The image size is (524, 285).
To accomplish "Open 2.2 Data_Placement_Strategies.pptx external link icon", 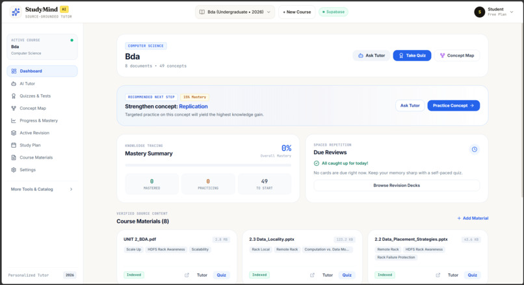I will [x=438, y=275].
